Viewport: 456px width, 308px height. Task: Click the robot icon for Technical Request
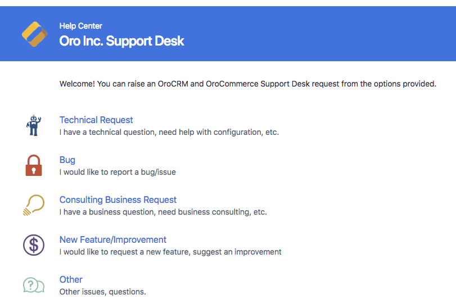click(x=34, y=125)
